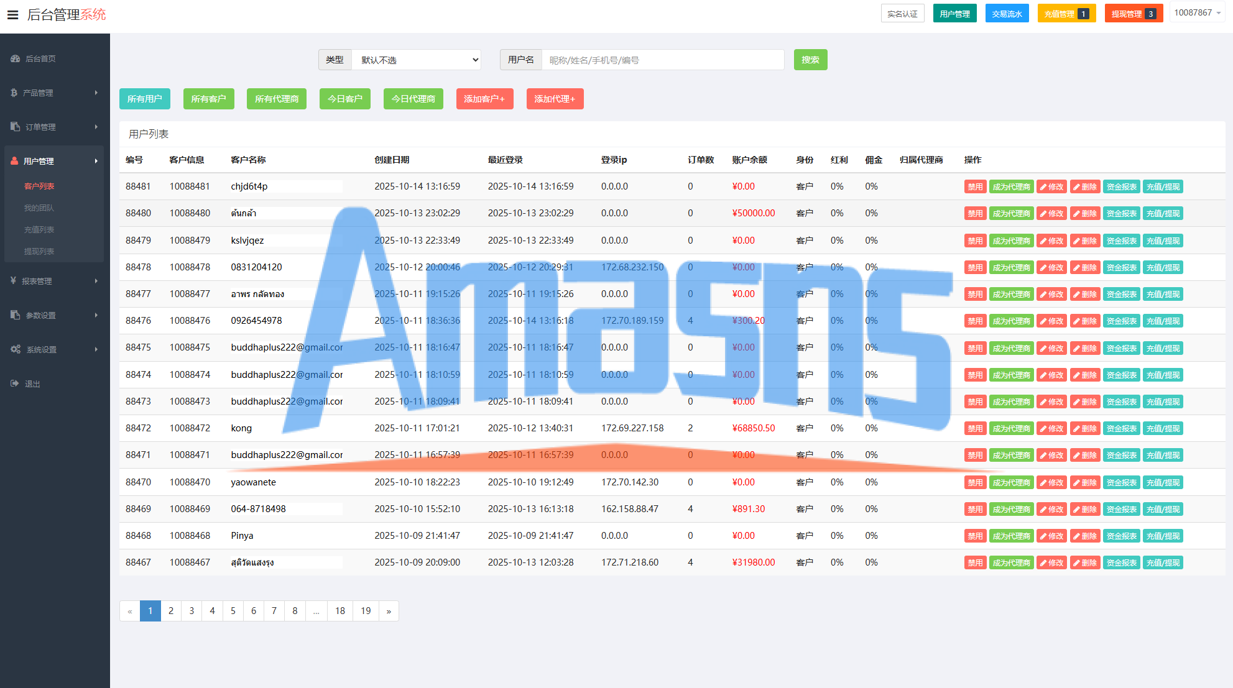Image resolution: width=1233 pixels, height=688 pixels.
Task: Click the hamburger menu icon
Action: tap(12, 15)
